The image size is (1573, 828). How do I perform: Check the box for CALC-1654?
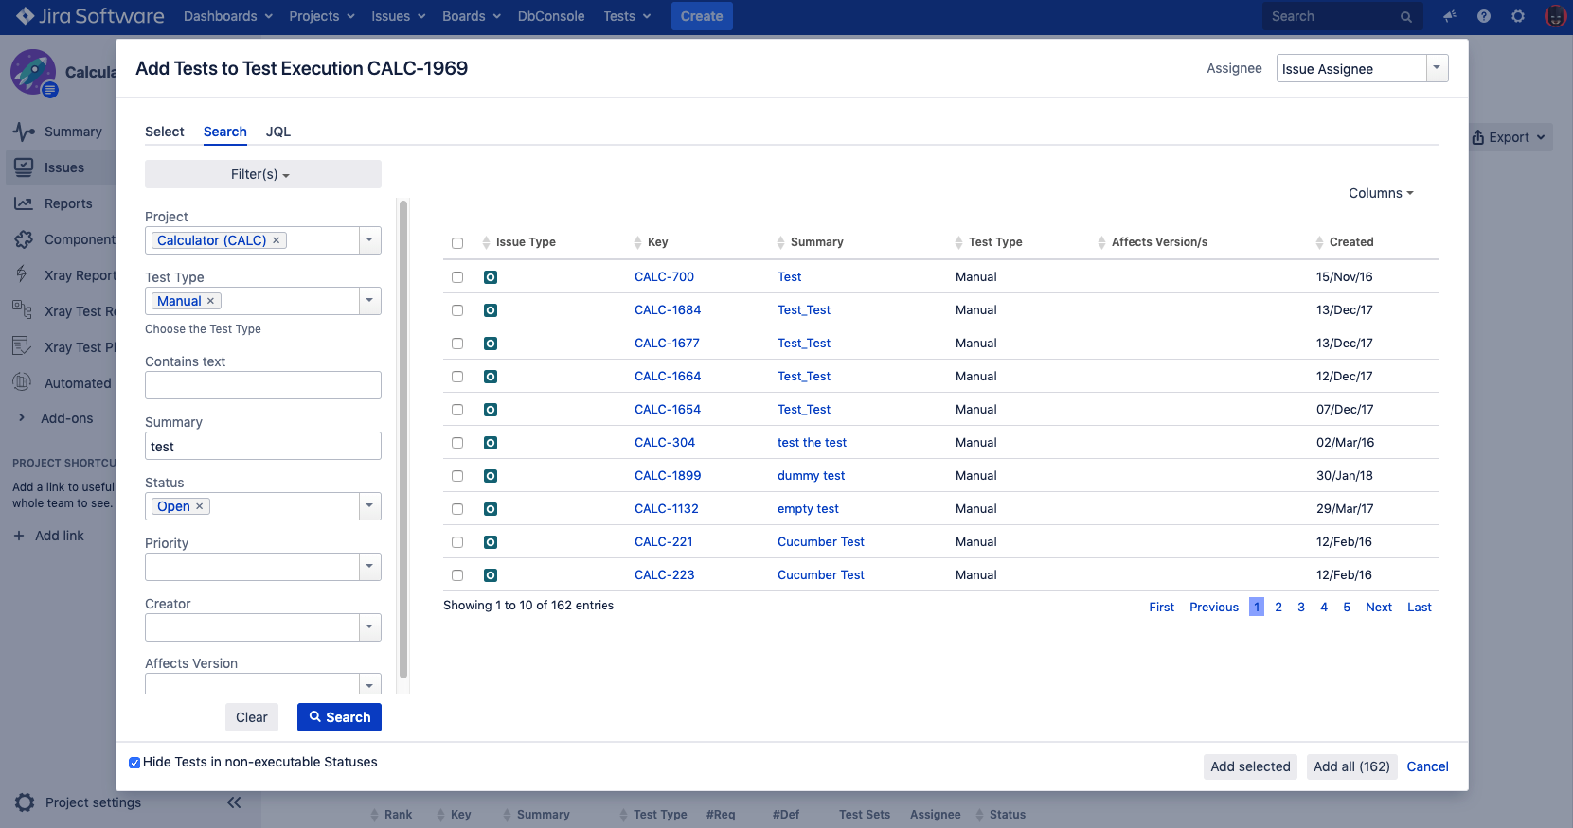[457, 410]
